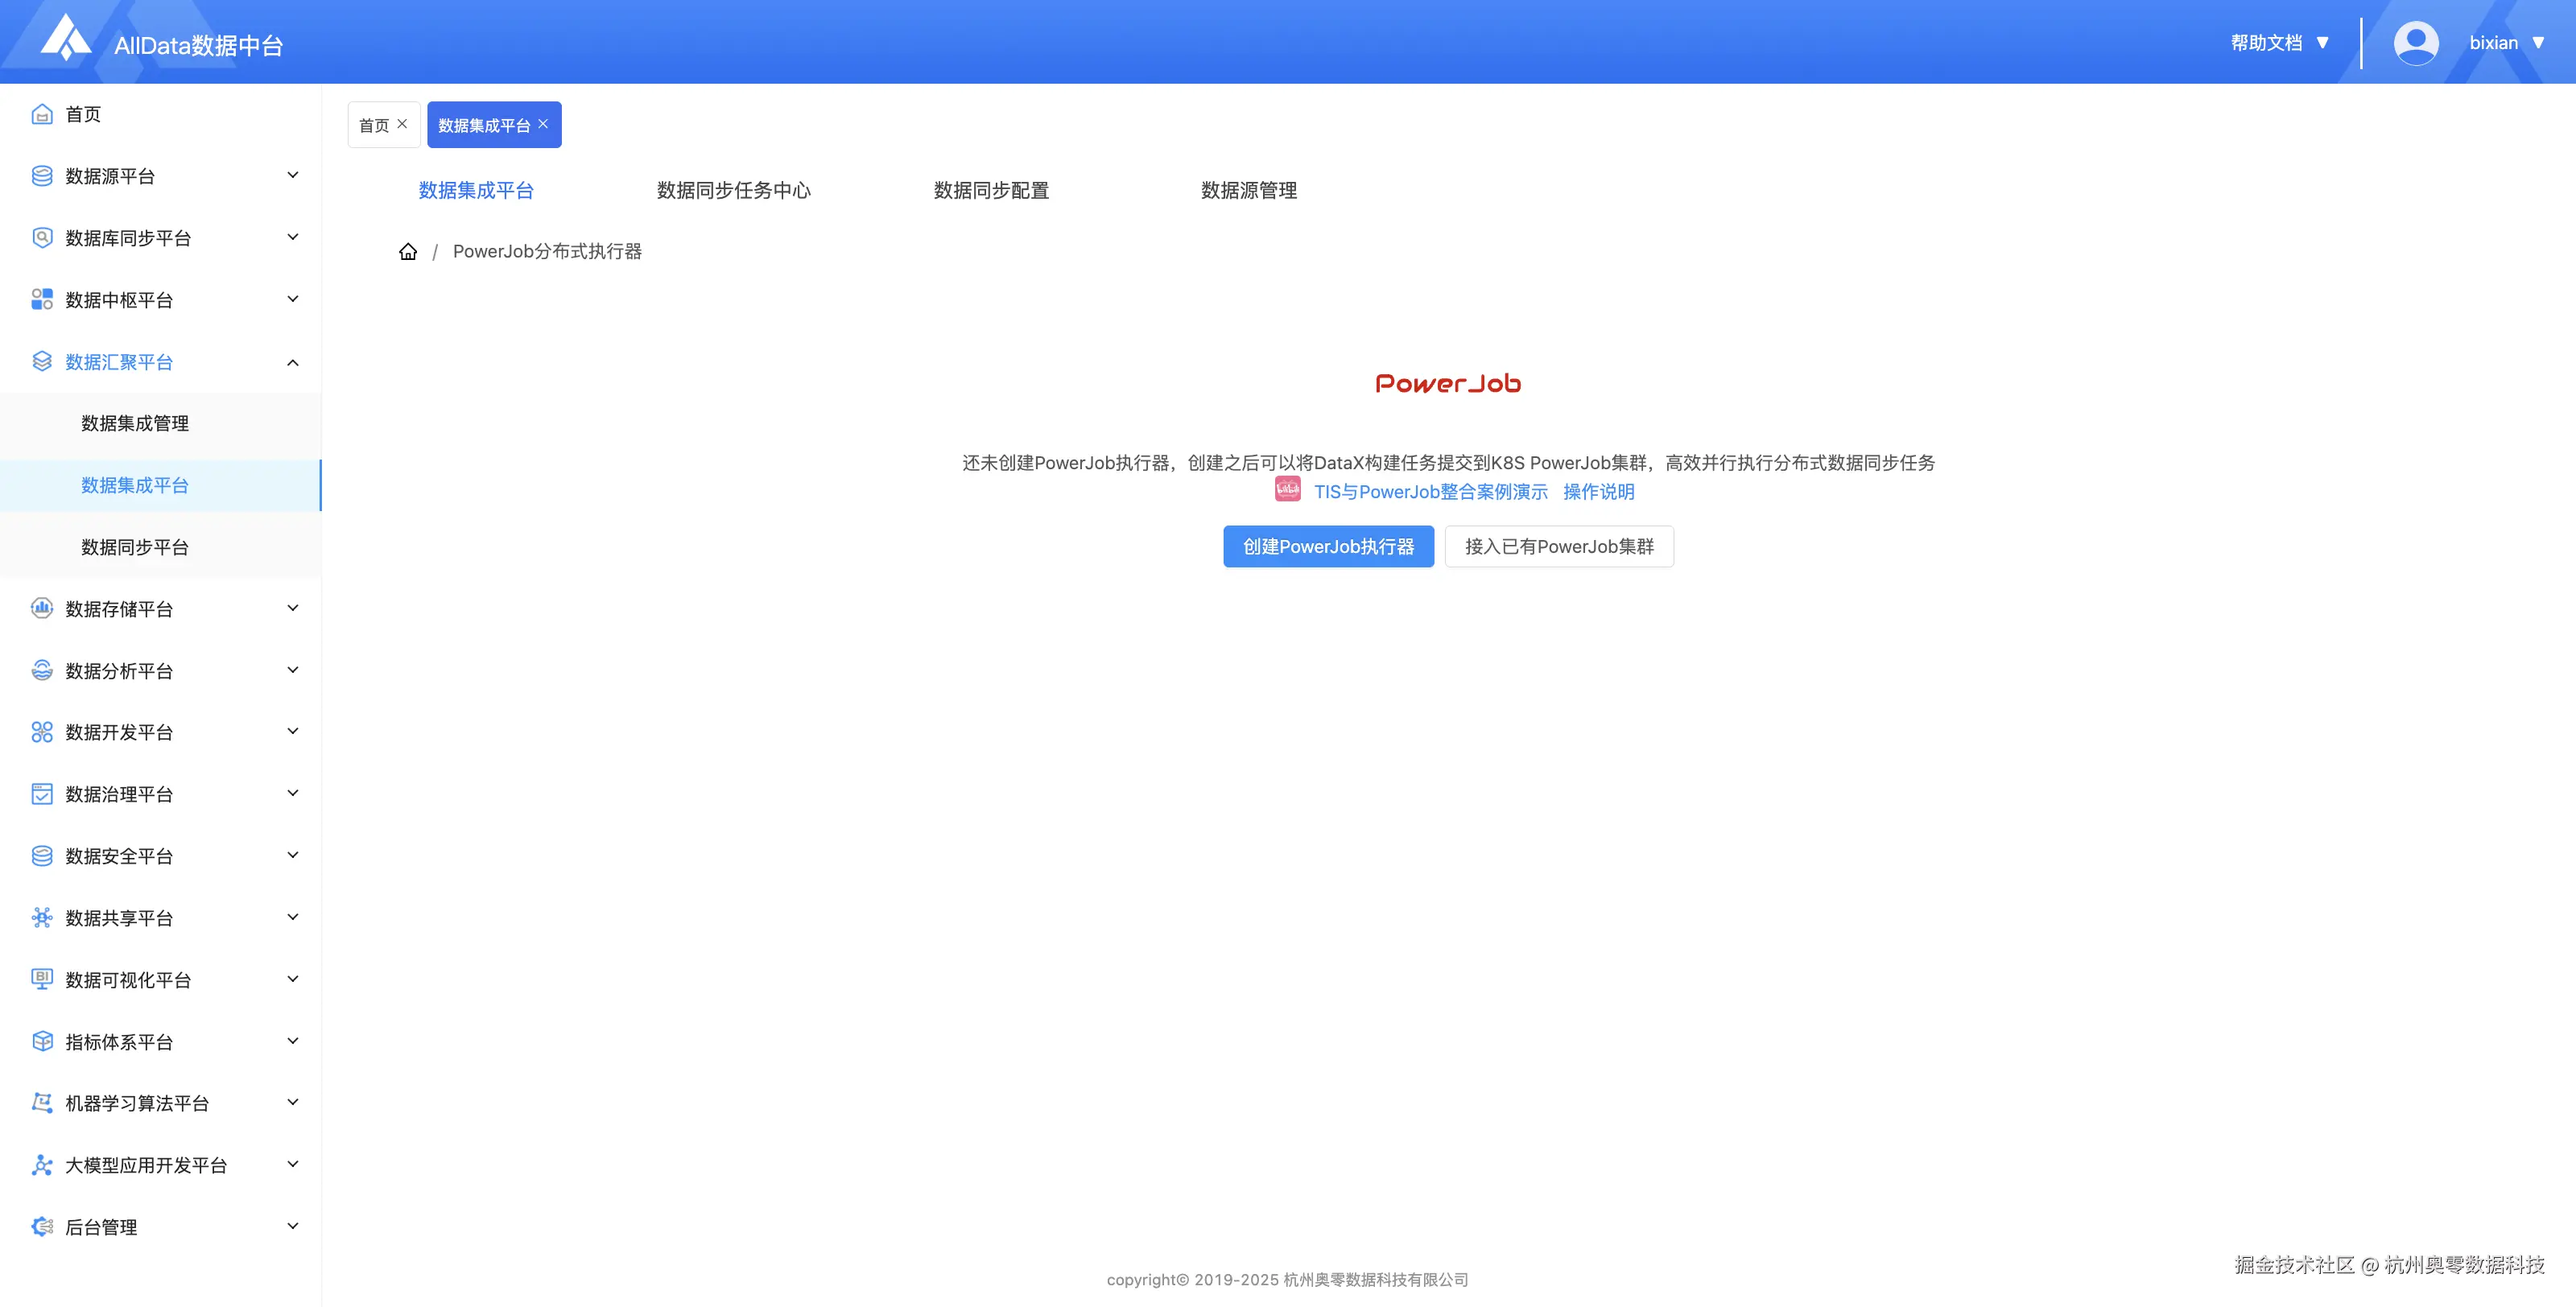Screen dimensions: 2576x1307
Task: Click the 数据可视化平台 BI icon
Action: click(42, 979)
